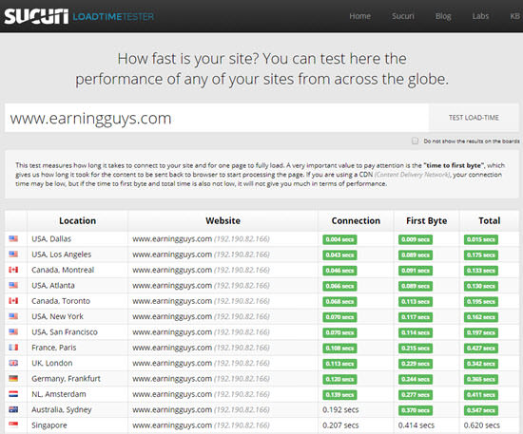Open the Home menu item
Viewport: 523px width, 434px height.
tap(359, 16)
